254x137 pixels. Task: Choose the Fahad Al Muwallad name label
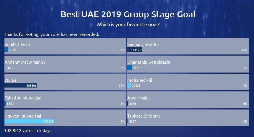pos(23,98)
